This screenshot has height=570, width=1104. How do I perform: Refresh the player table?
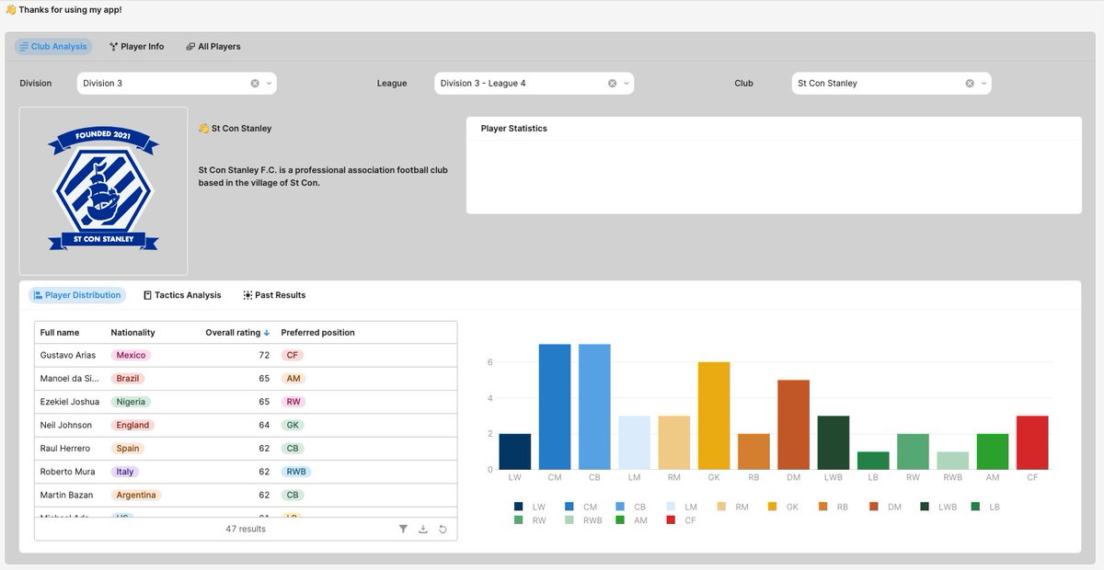coord(443,529)
